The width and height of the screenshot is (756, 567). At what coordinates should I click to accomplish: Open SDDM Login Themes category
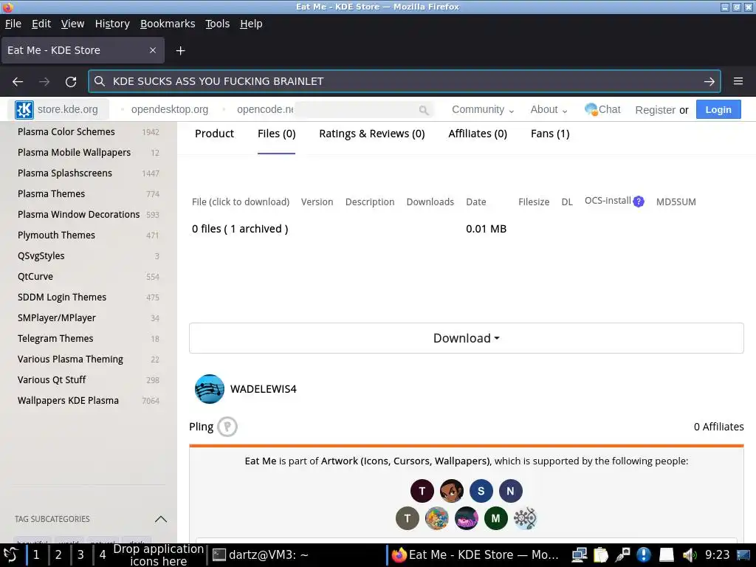[62, 297]
